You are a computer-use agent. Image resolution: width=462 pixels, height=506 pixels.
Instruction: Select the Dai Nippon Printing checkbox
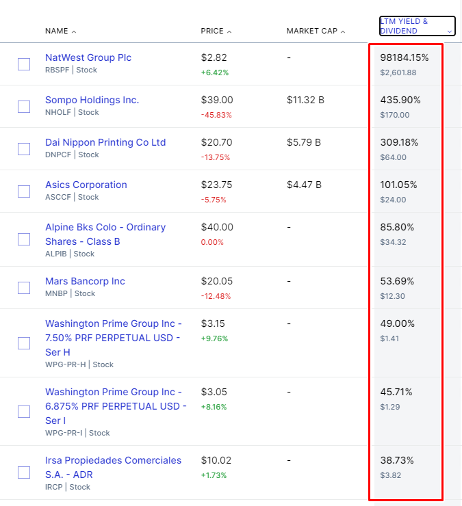(x=24, y=149)
